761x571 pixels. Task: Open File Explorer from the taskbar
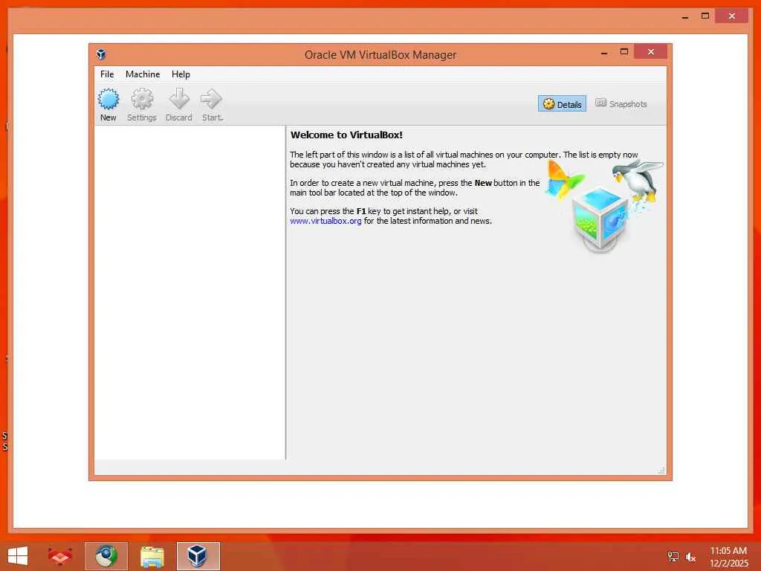click(152, 556)
